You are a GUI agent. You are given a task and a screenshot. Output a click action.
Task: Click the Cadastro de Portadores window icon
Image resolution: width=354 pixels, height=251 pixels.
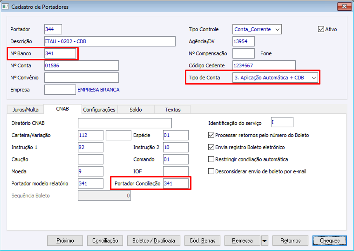pyautogui.click(x=6, y=7)
